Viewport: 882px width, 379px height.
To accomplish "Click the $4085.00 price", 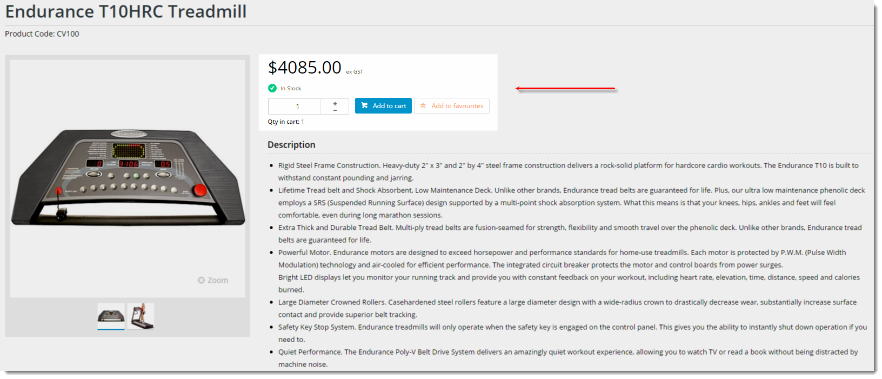I will (305, 68).
